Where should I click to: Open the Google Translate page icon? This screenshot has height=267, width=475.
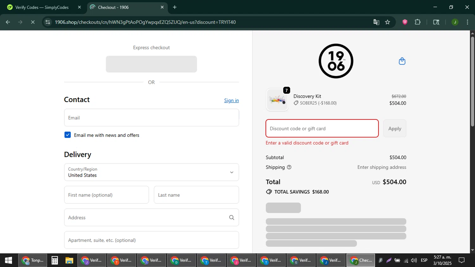(376, 22)
